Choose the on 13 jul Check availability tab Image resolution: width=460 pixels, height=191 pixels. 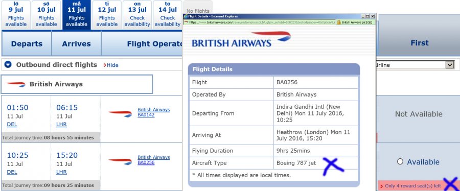(x=137, y=15)
